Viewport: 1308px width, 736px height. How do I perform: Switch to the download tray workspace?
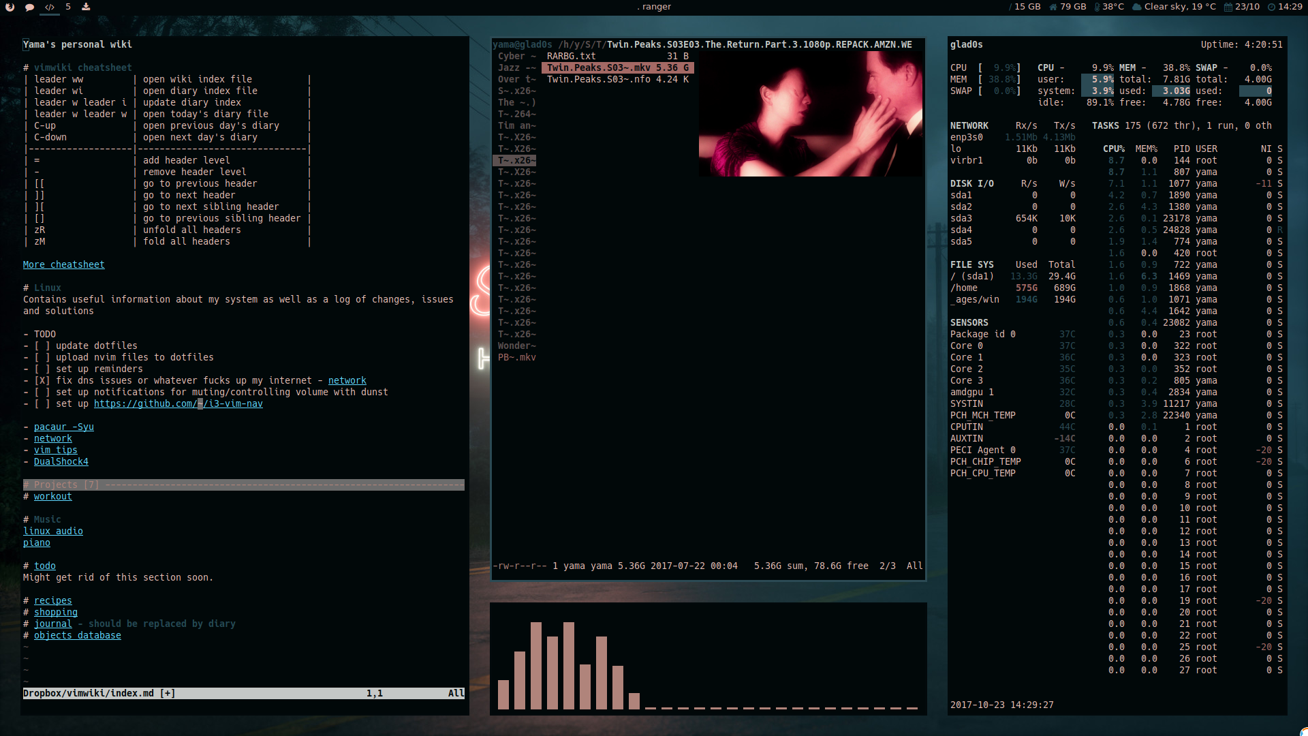pyautogui.click(x=86, y=7)
